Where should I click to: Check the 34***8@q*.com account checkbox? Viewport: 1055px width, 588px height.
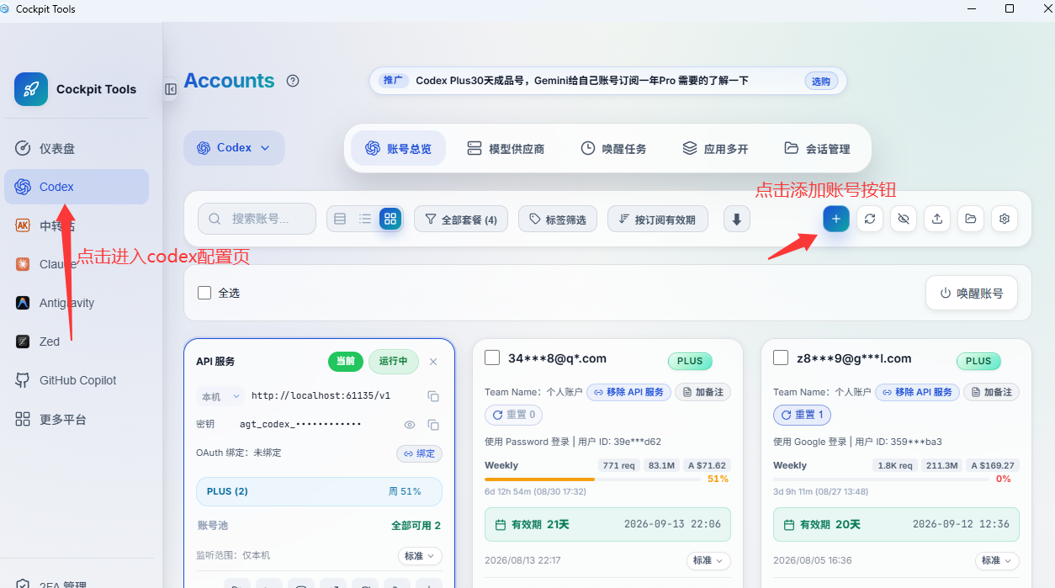coord(492,358)
